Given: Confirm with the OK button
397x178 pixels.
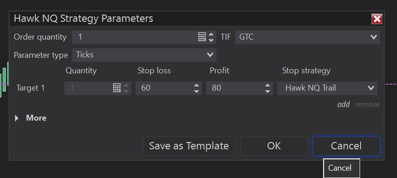Looking at the screenshot, I should point(274,146).
